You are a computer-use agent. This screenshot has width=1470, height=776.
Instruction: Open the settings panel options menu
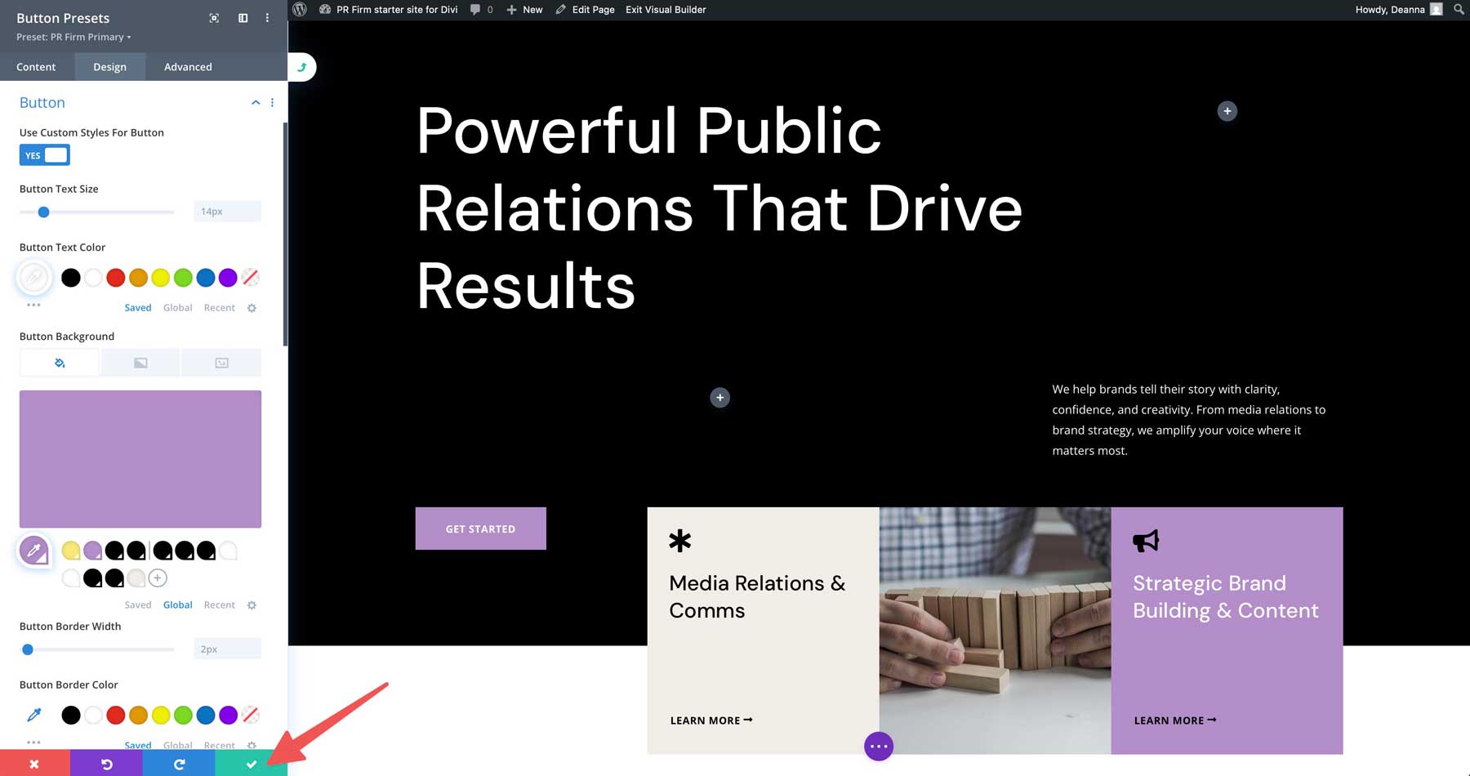(x=267, y=17)
